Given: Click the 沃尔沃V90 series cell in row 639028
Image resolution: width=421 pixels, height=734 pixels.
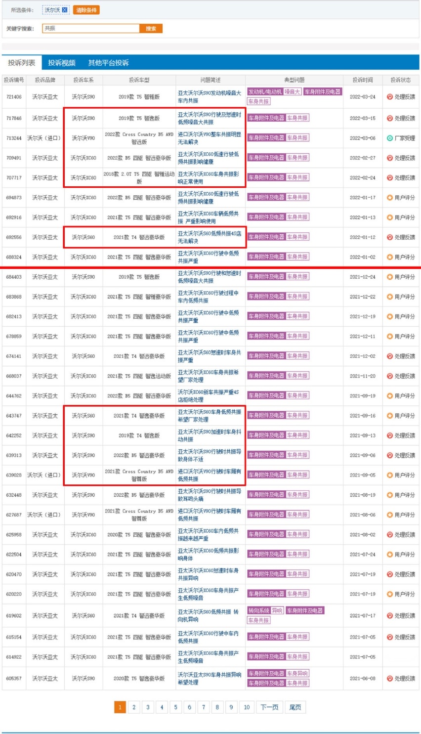Looking at the screenshot, I should 84,475.
